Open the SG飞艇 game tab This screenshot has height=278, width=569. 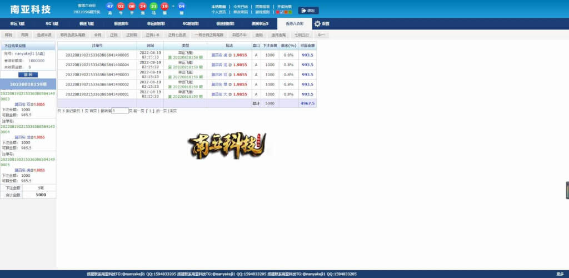tap(52, 23)
